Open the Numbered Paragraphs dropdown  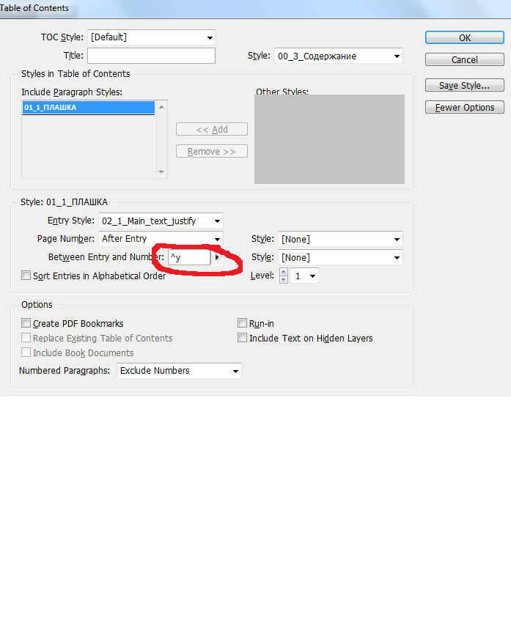[179, 371]
